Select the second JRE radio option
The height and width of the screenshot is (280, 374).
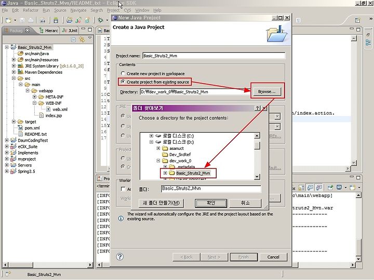(x=123, y=126)
